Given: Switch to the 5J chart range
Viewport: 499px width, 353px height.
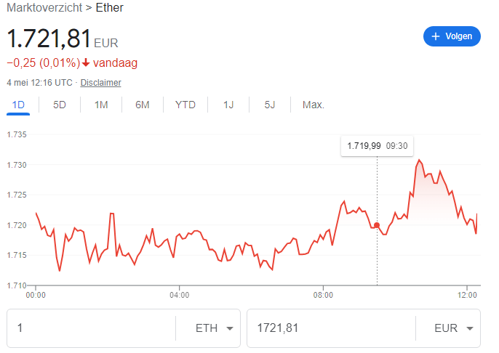Looking at the screenshot, I should coord(270,105).
